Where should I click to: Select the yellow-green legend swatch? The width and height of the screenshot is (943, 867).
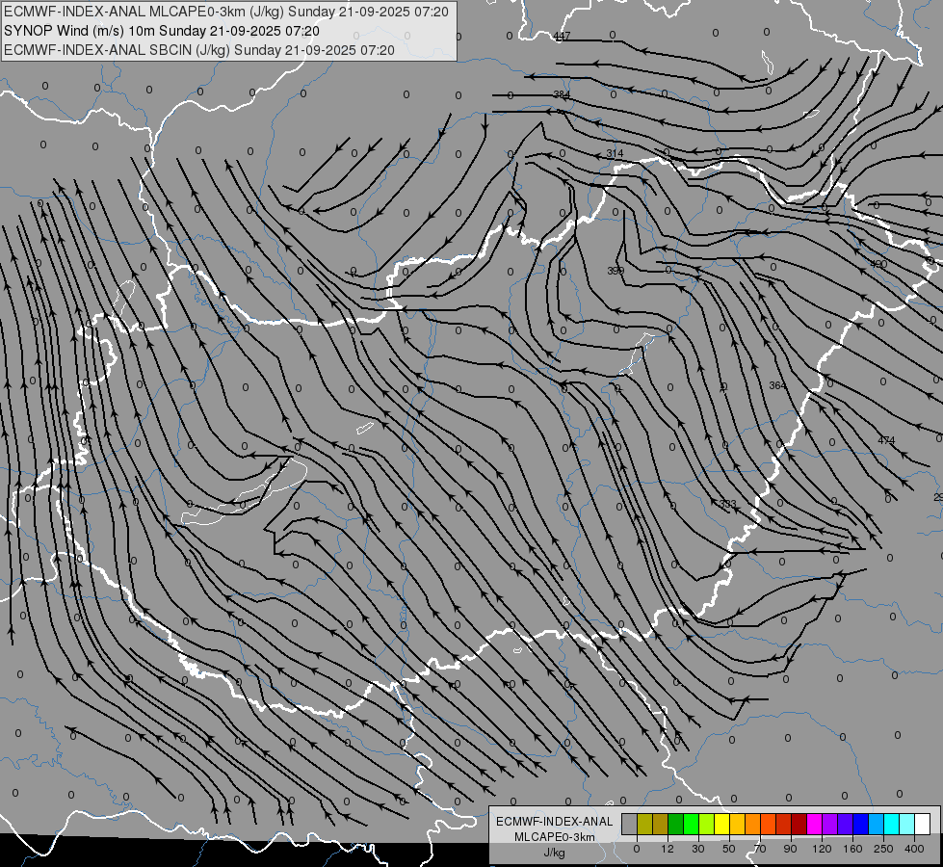(707, 824)
